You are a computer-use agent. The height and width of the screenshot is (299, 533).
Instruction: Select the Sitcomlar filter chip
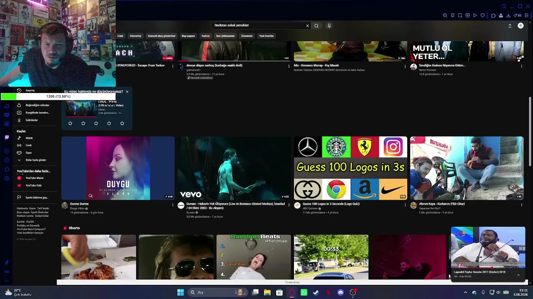click(x=136, y=36)
